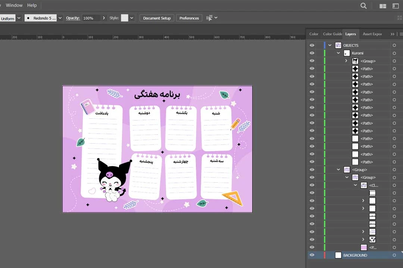
Task: Collapse the Kuromi sublayer
Action: coord(338,53)
